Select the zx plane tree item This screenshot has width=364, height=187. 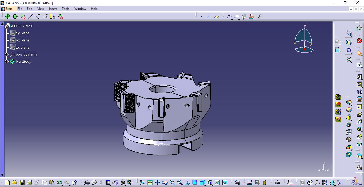click(x=23, y=48)
